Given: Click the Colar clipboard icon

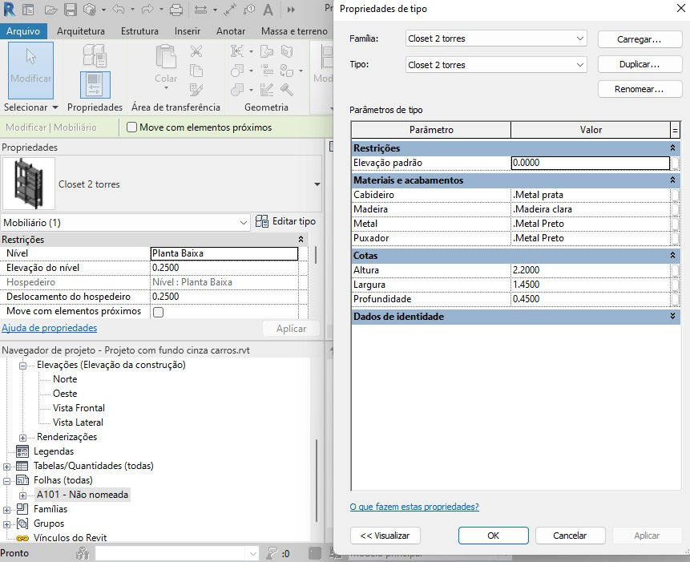Looking at the screenshot, I should (166, 56).
